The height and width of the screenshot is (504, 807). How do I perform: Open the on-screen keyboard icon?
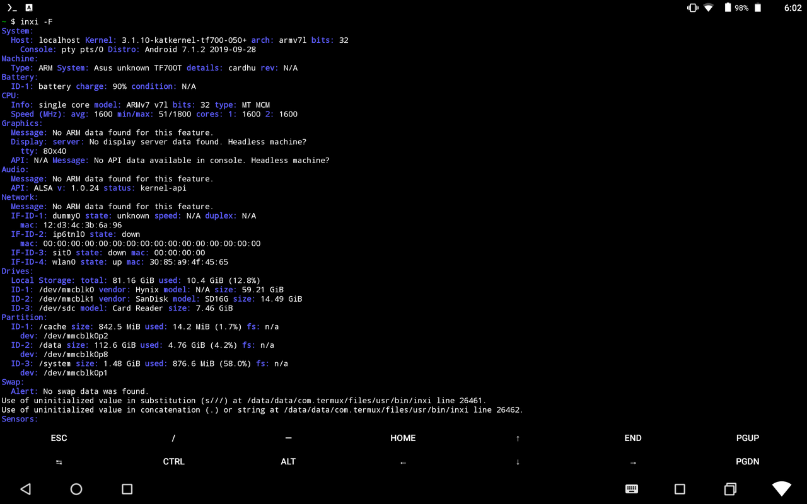632,489
